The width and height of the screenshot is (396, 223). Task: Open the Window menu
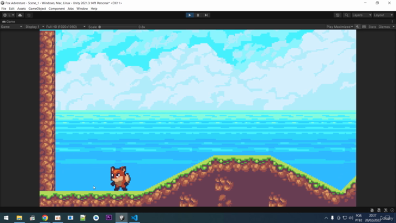pos(82,9)
